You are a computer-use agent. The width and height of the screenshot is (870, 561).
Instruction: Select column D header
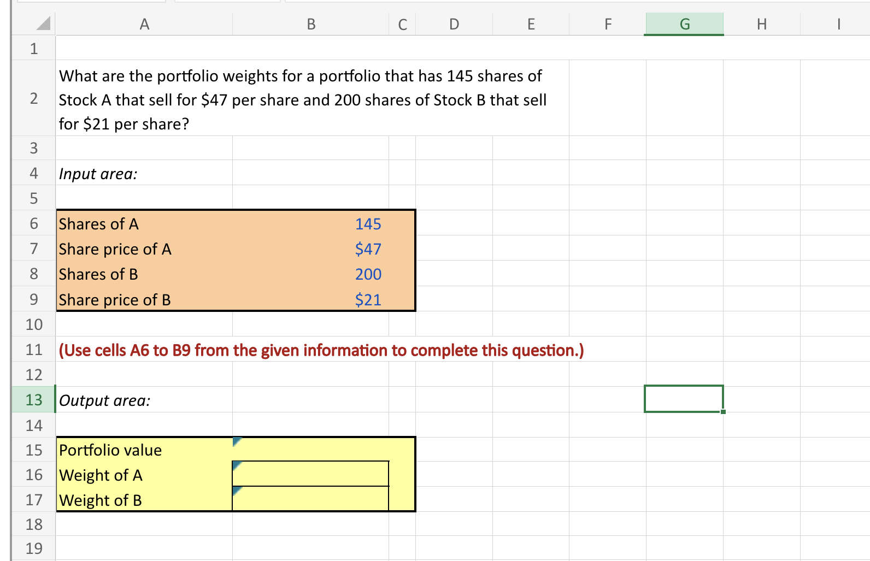454,24
